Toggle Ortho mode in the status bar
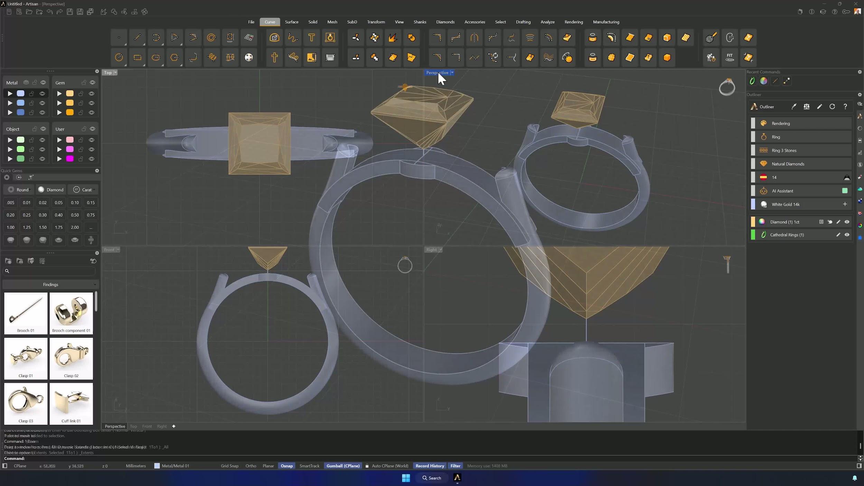This screenshot has height=486, width=864. click(x=251, y=466)
